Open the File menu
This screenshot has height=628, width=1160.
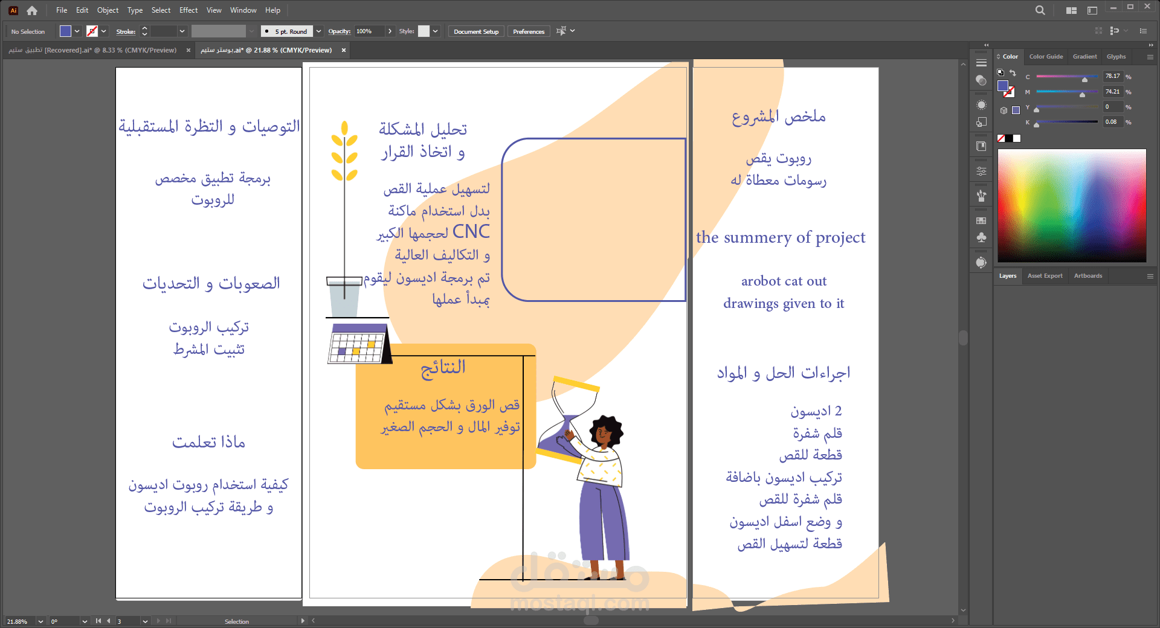[x=62, y=10]
